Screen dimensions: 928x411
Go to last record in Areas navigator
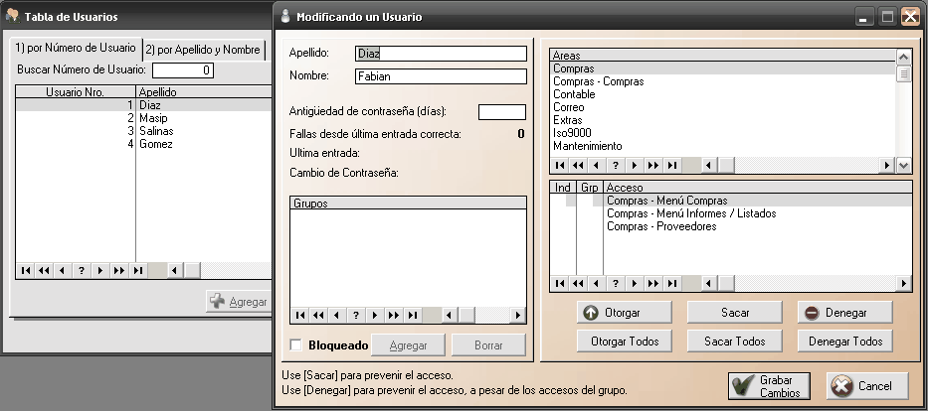(672, 165)
